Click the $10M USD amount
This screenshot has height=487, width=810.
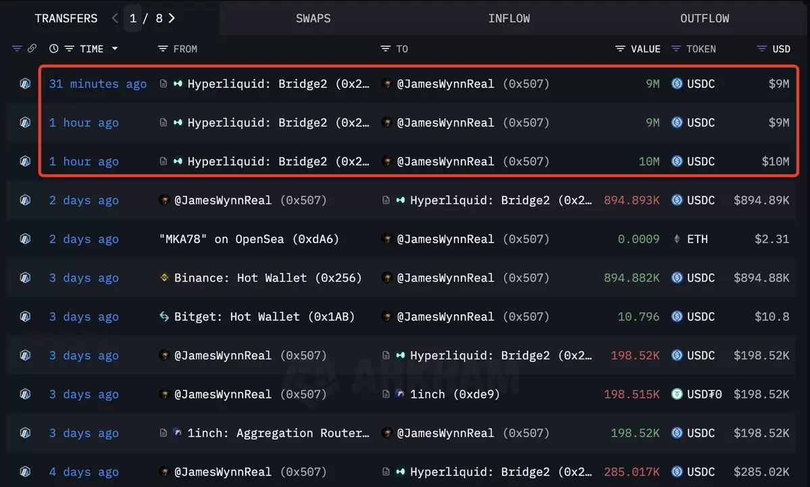coord(776,161)
